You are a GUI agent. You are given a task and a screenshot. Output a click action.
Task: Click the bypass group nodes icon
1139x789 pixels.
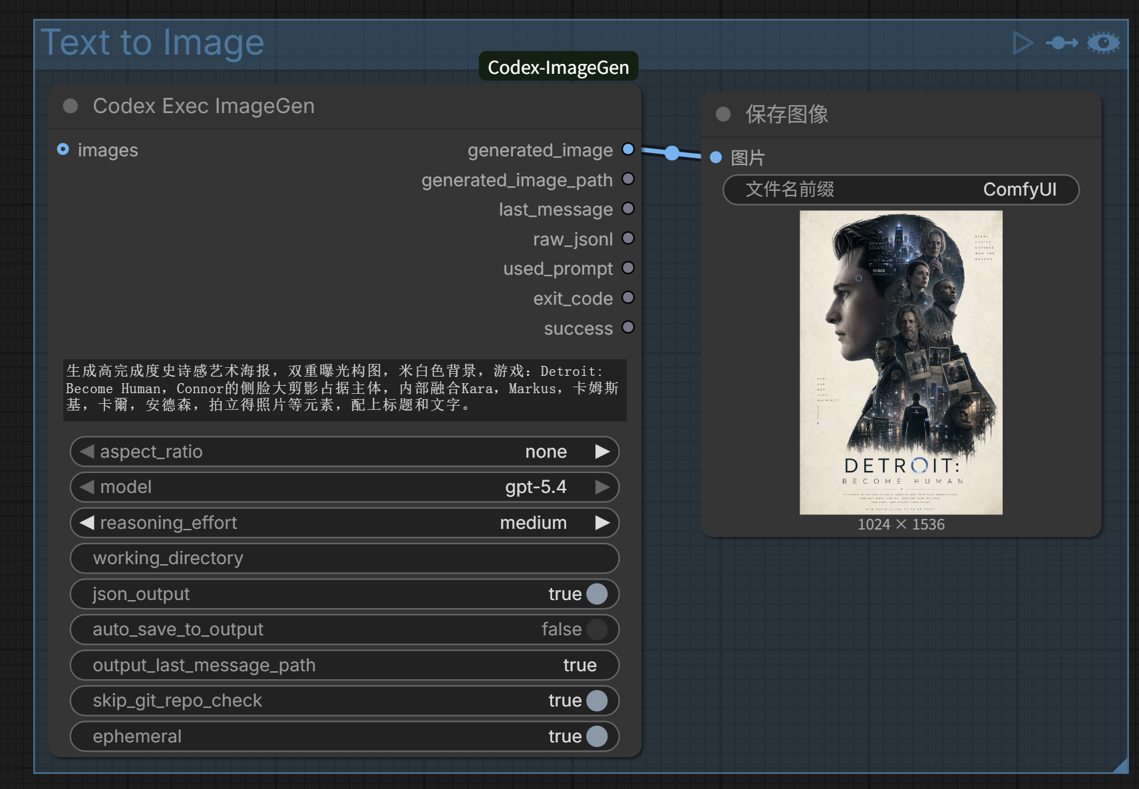(1062, 43)
